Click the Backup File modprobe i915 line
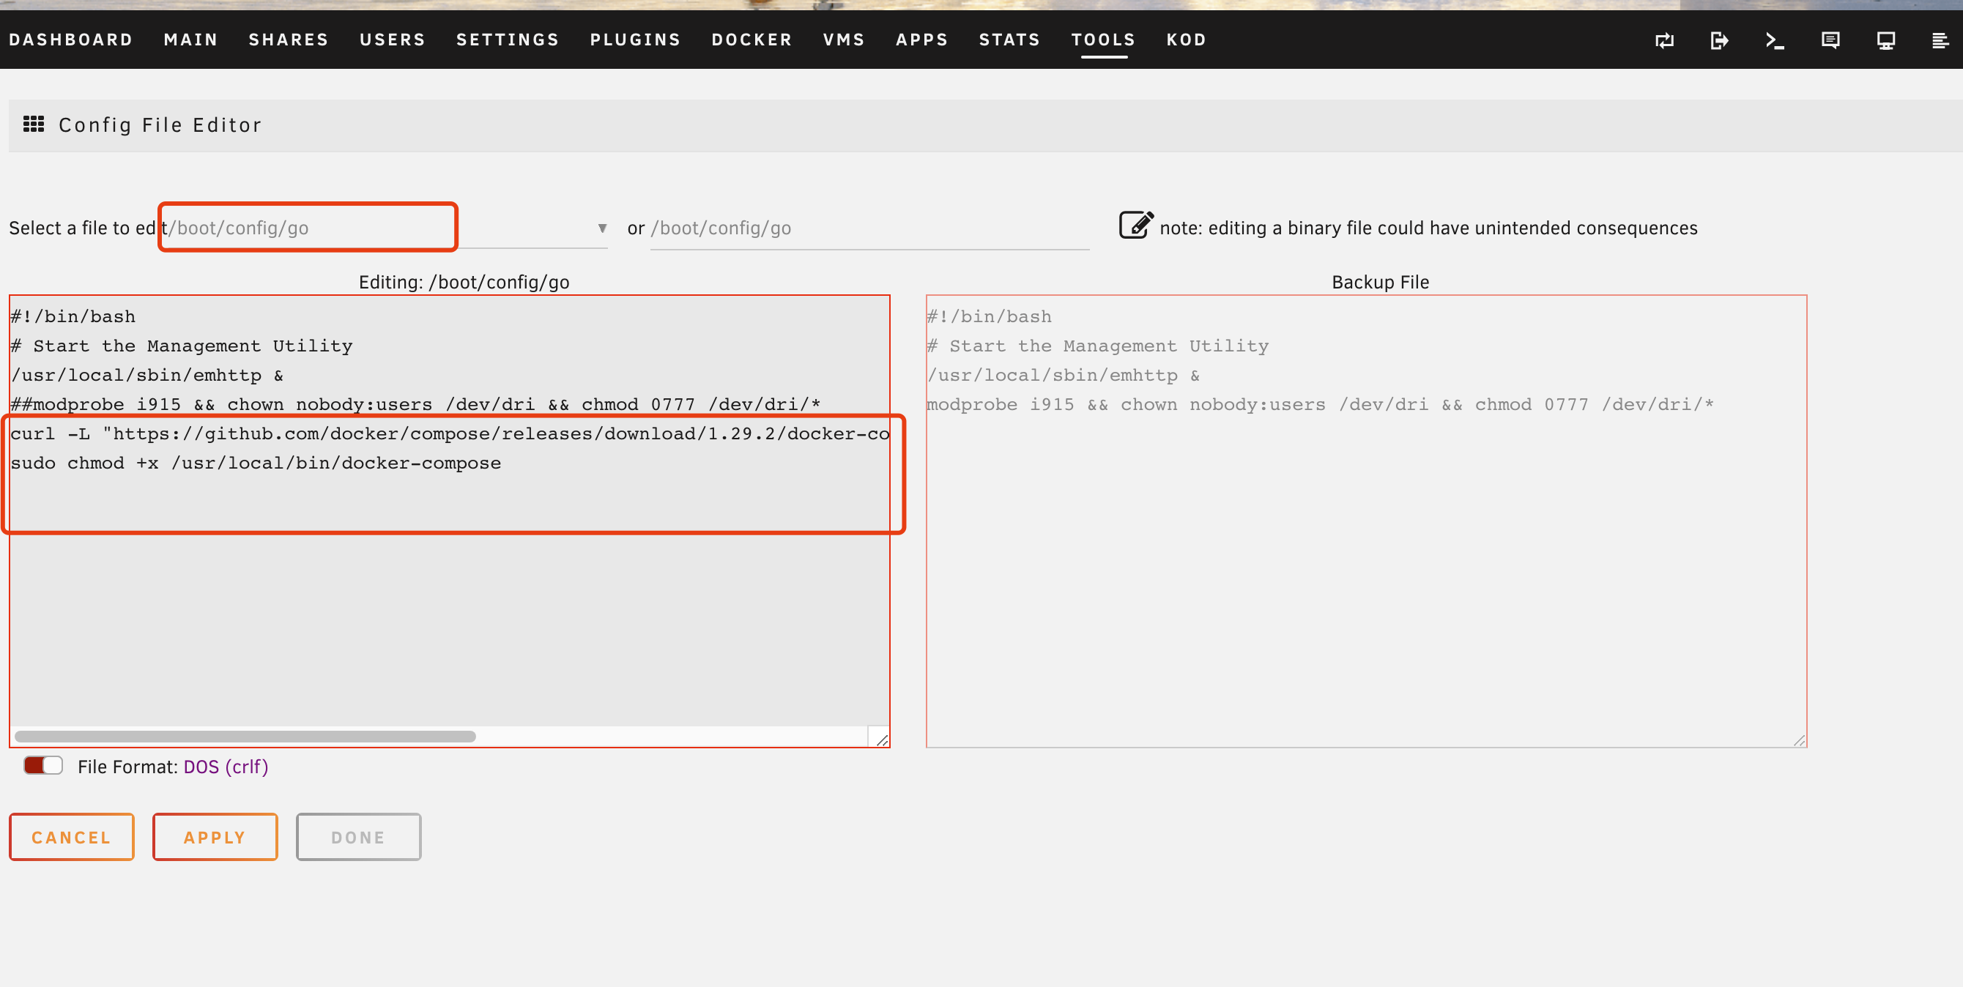The height and width of the screenshot is (987, 1963). (x=1320, y=404)
